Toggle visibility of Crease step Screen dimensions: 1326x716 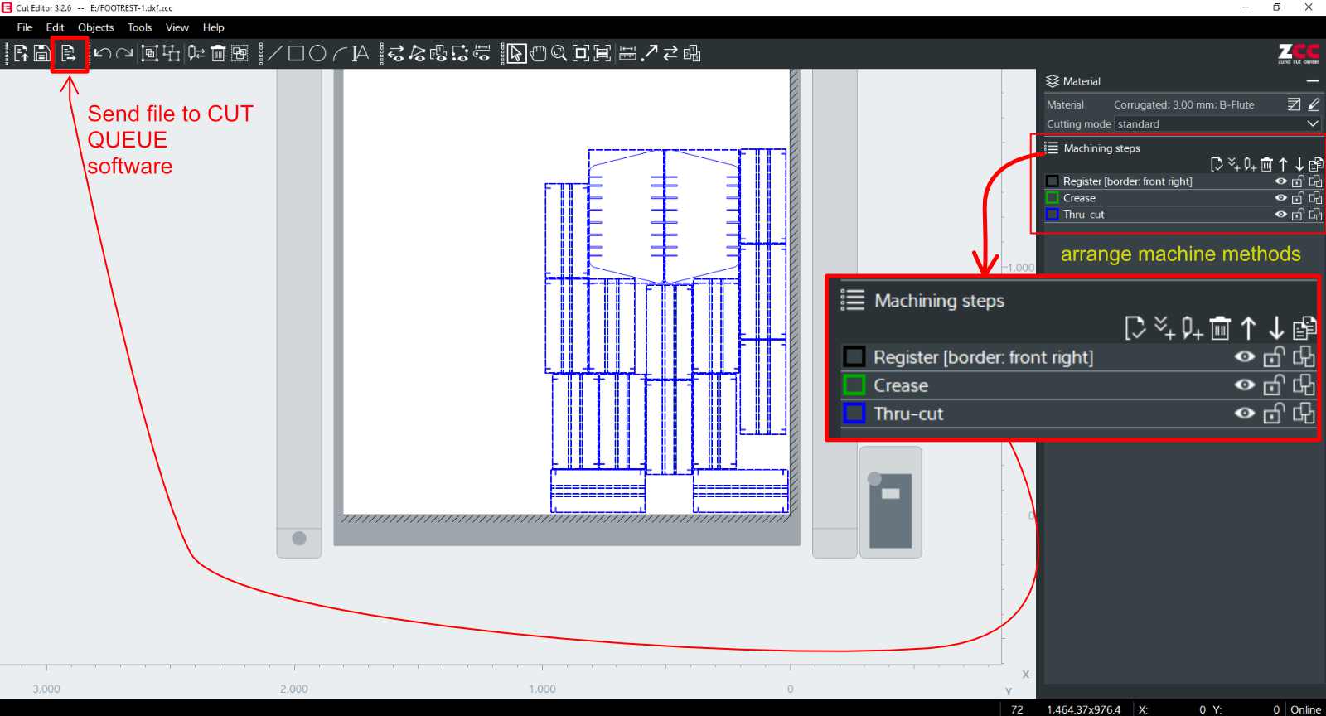tap(1280, 198)
